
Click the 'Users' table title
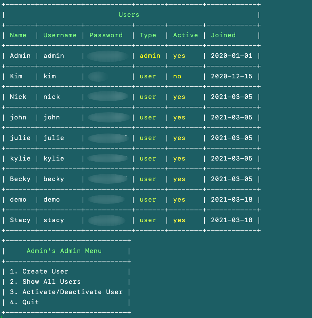129,15
